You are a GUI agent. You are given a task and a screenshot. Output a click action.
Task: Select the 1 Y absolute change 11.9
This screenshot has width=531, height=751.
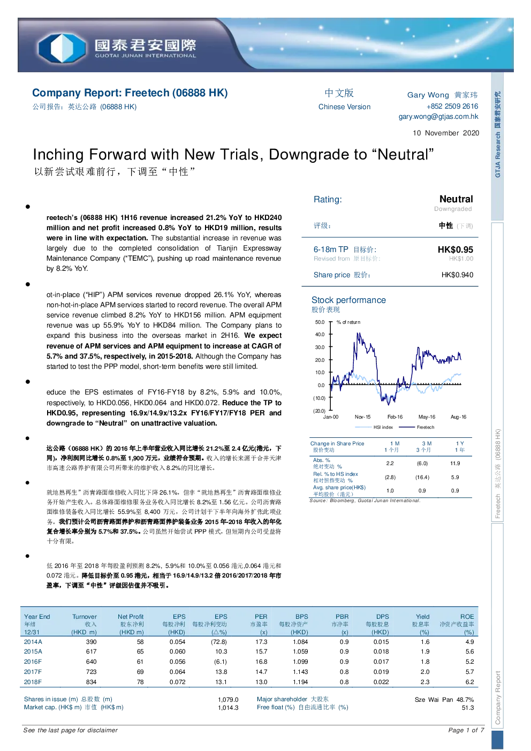coord(455,464)
